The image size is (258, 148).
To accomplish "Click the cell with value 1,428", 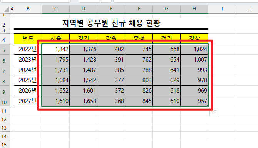I will [84, 60].
